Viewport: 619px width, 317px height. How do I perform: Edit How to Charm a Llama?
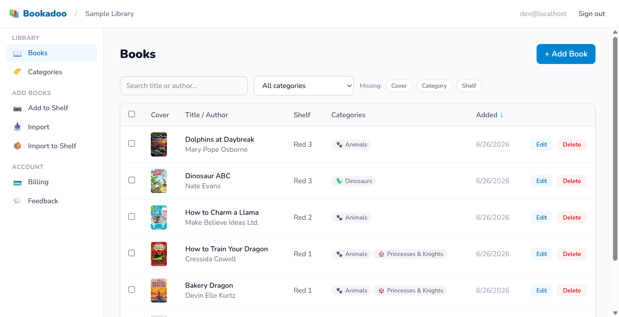(542, 218)
